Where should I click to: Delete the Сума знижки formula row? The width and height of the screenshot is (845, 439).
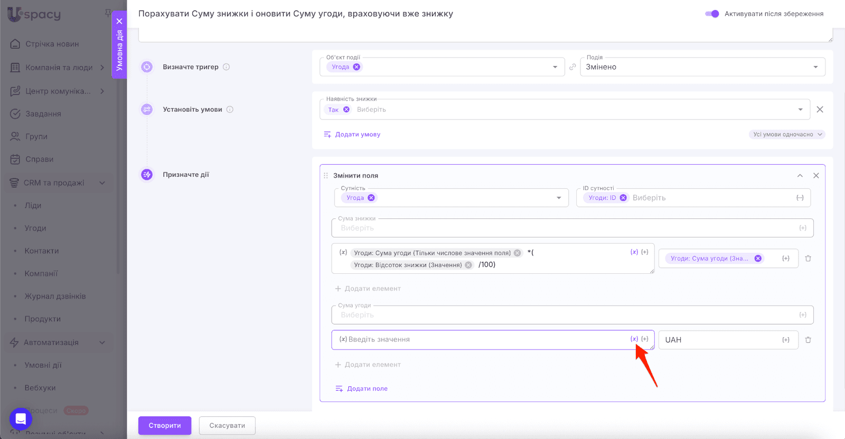click(x=808, y=259)
